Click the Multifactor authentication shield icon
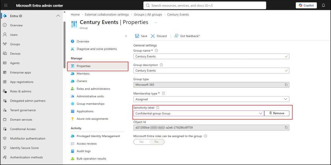The height and width of the screenshot is (165, 331). (x=5, y=138)
